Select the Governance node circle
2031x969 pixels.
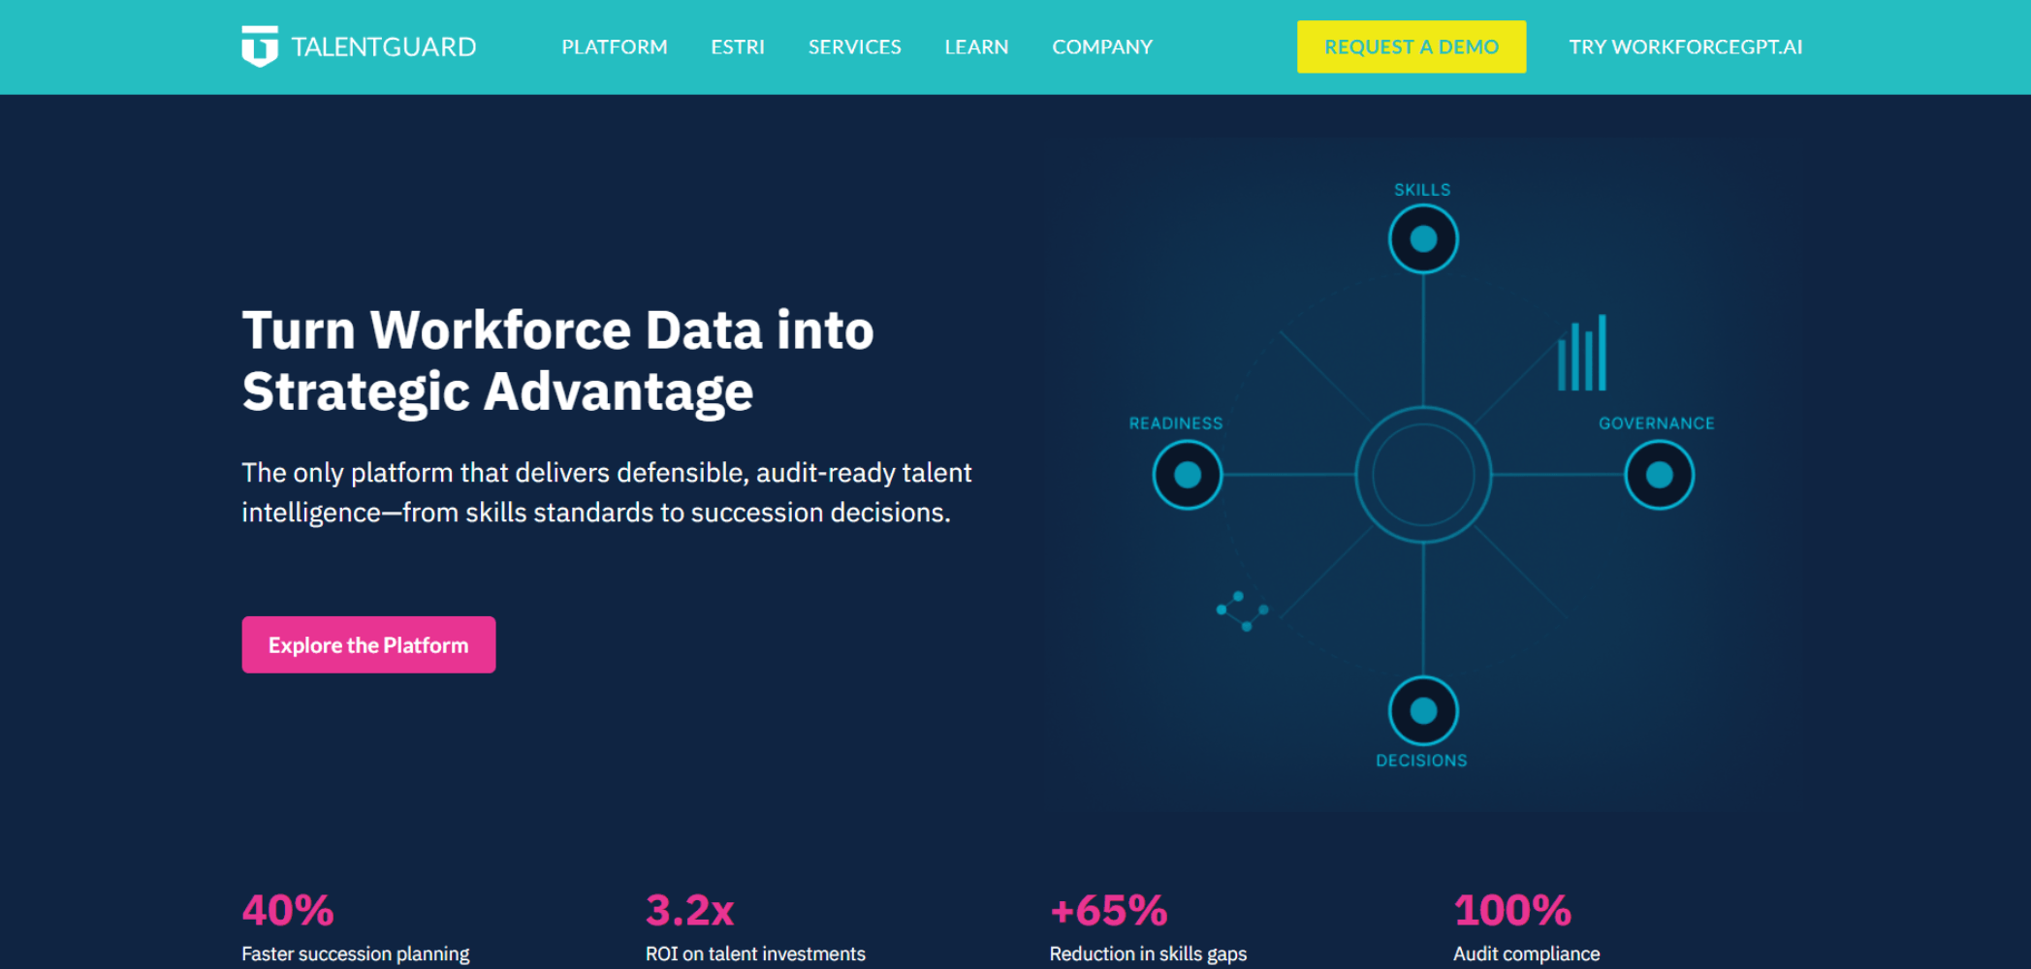coord(1659,475)
